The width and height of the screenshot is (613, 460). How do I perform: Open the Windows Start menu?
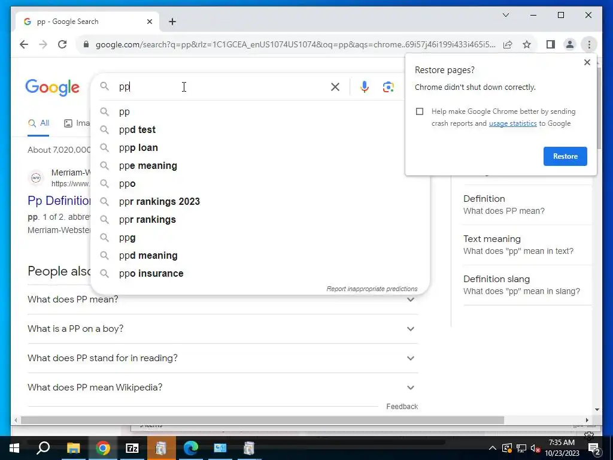point(14,448)
